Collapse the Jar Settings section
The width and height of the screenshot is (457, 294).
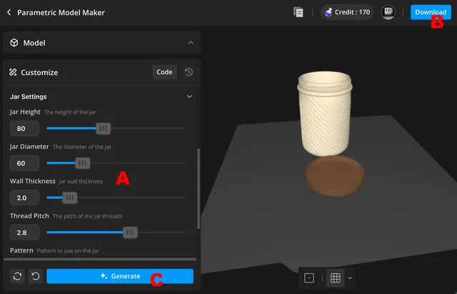(x=189, y=97)
